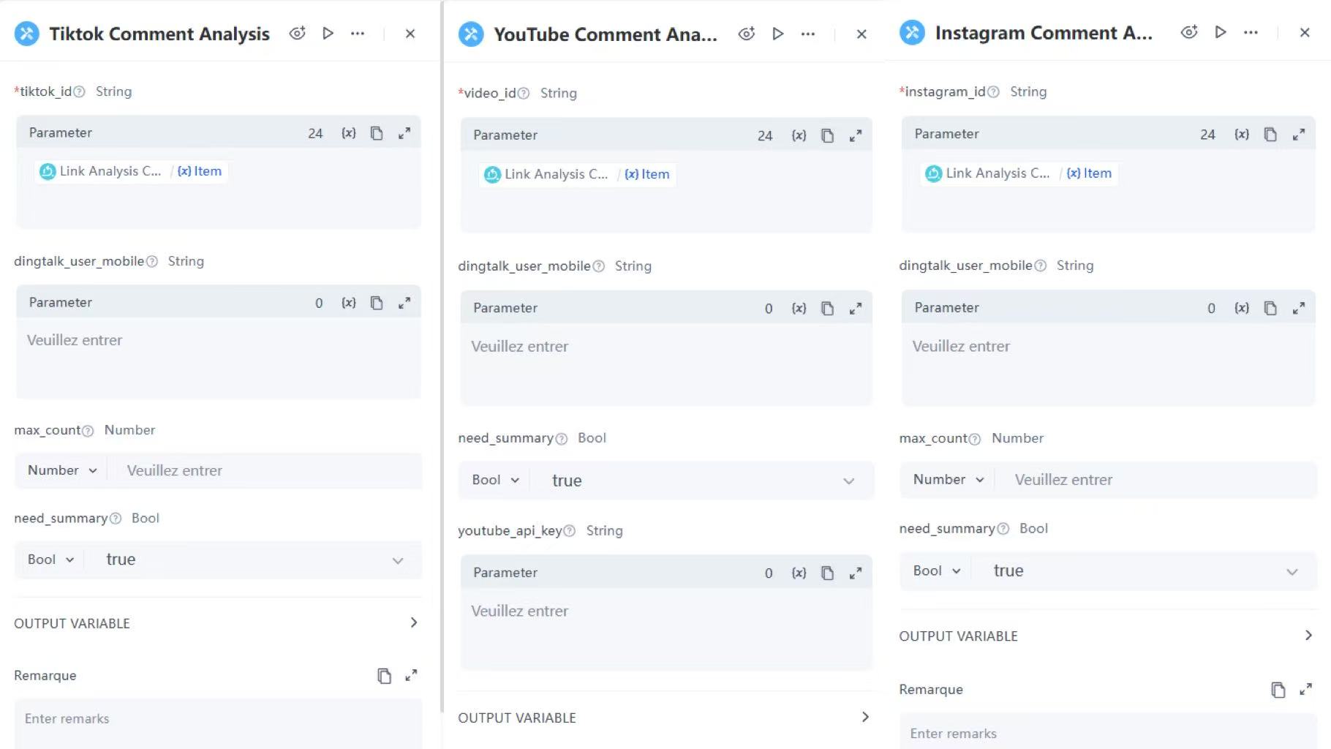This screenshot has width=1331, height=749.
Task: Click Instagram dingtalk_user_mobile input field
Action: tap(1108, 364)
